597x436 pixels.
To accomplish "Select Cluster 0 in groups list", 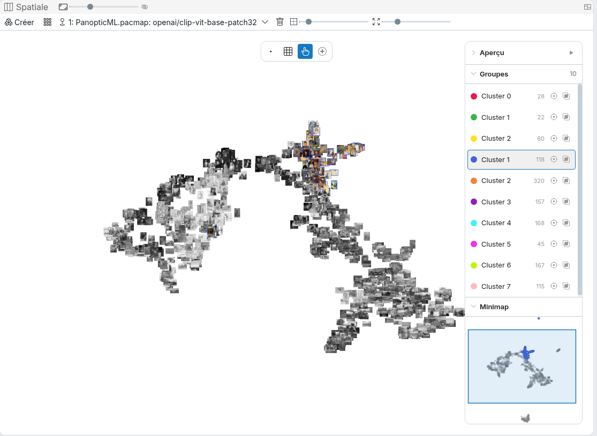I will tap(521, 96).
